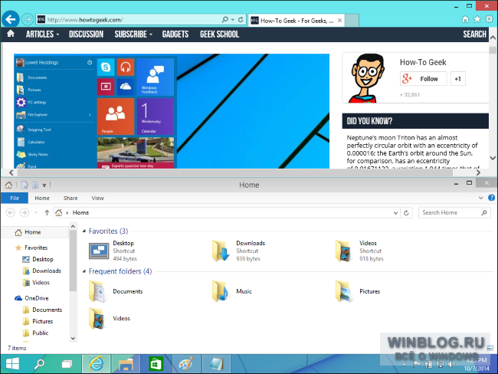Viewport: 498px width, 374px height.
Task: Open the ARTICLES menu
Action: (x=43, y=34)
